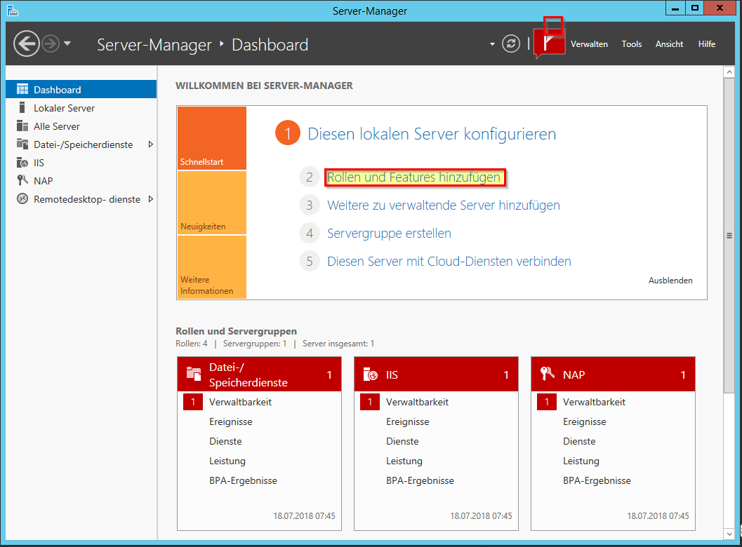Click the vertical scrollbar up arrow
742x547 pixels.
[729, 72]
